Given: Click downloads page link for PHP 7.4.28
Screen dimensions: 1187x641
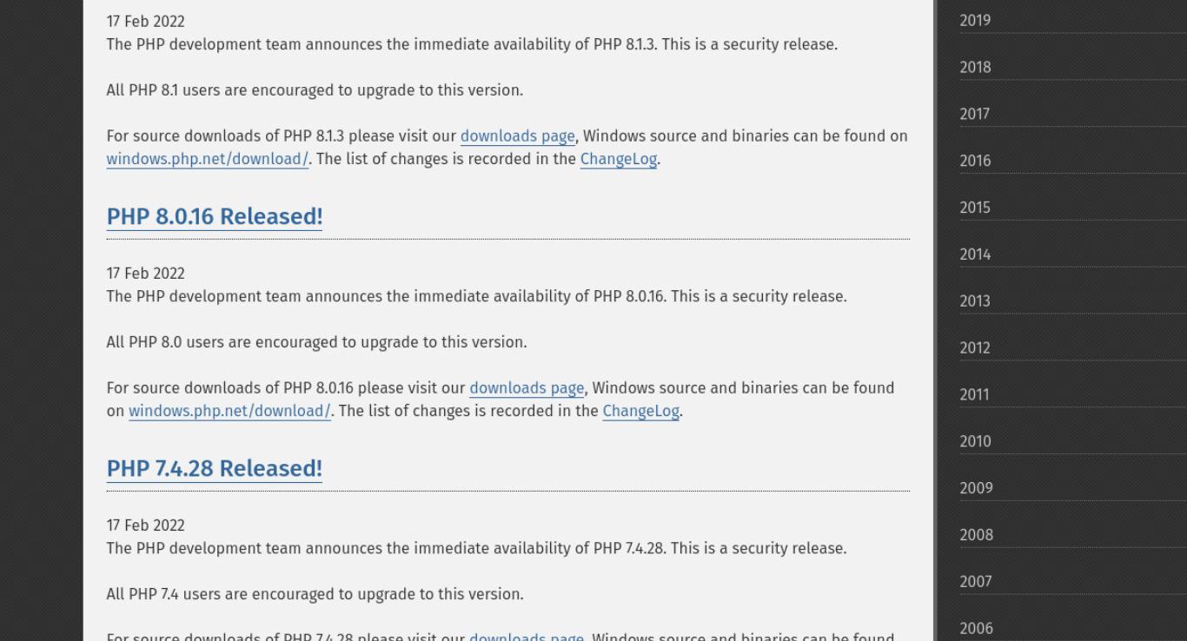Looking at the screenshot, I should point(527,637).
